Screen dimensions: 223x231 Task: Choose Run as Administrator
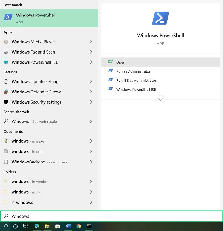[161, 71]
